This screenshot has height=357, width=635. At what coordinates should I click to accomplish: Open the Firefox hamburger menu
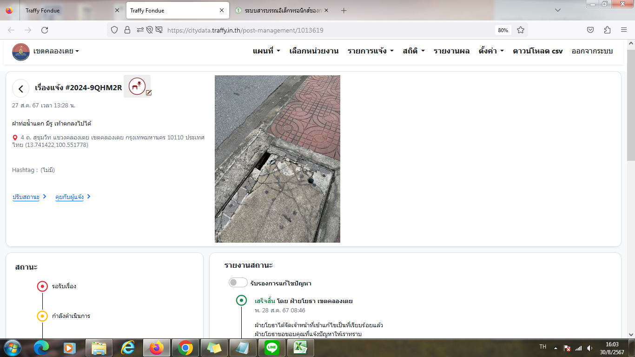click(624, 30)
